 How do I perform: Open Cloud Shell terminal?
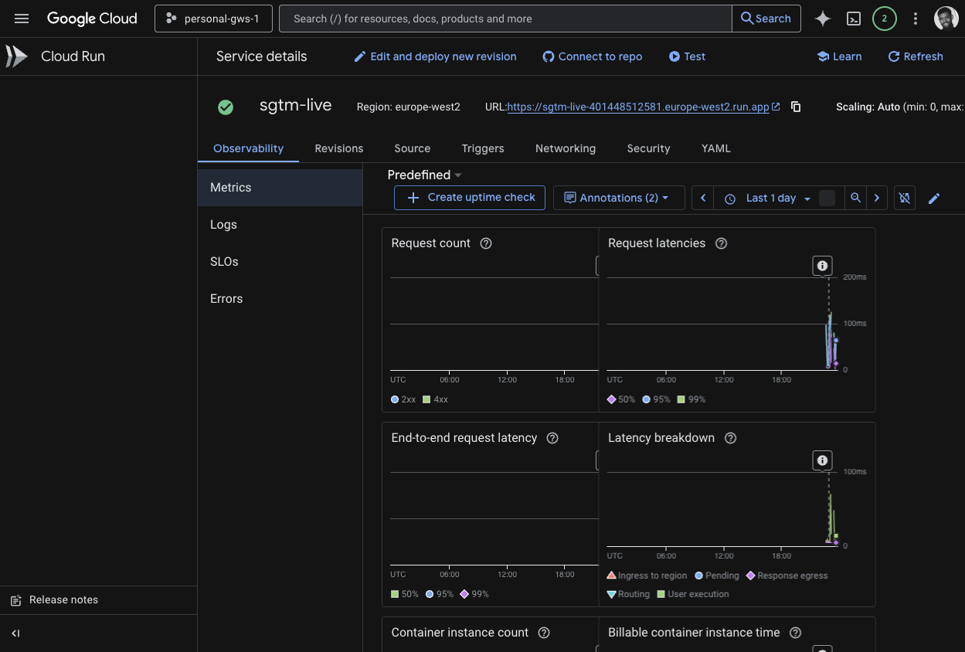point(854,18)
